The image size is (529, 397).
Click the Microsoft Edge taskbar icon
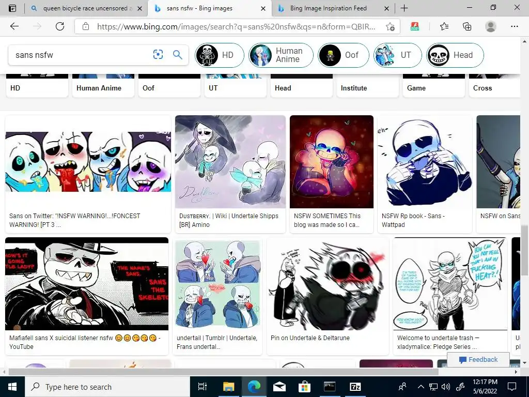click(254, 387)
